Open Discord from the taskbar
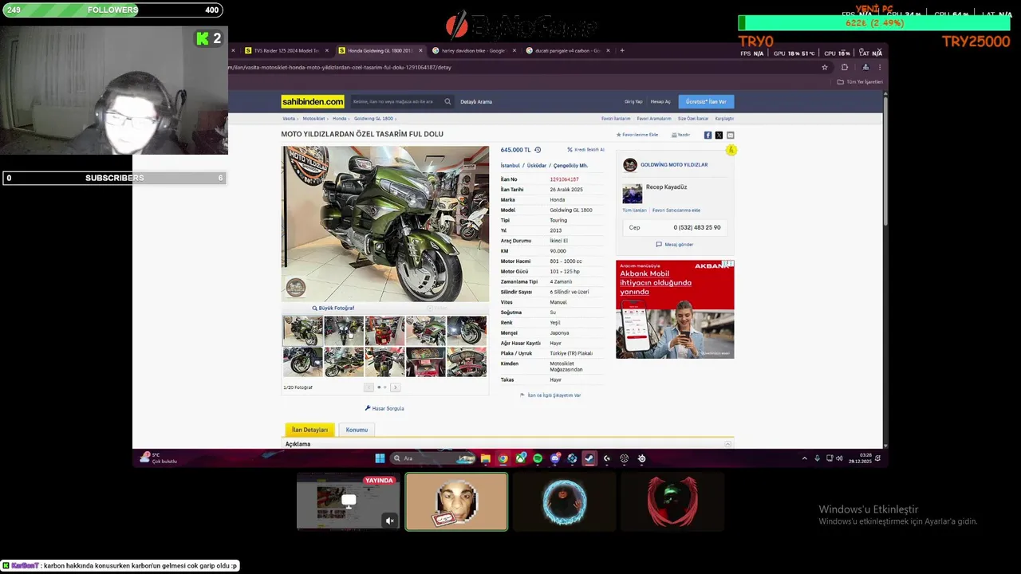The height and width of the screenshot is (574, 1021). (555, 458)
